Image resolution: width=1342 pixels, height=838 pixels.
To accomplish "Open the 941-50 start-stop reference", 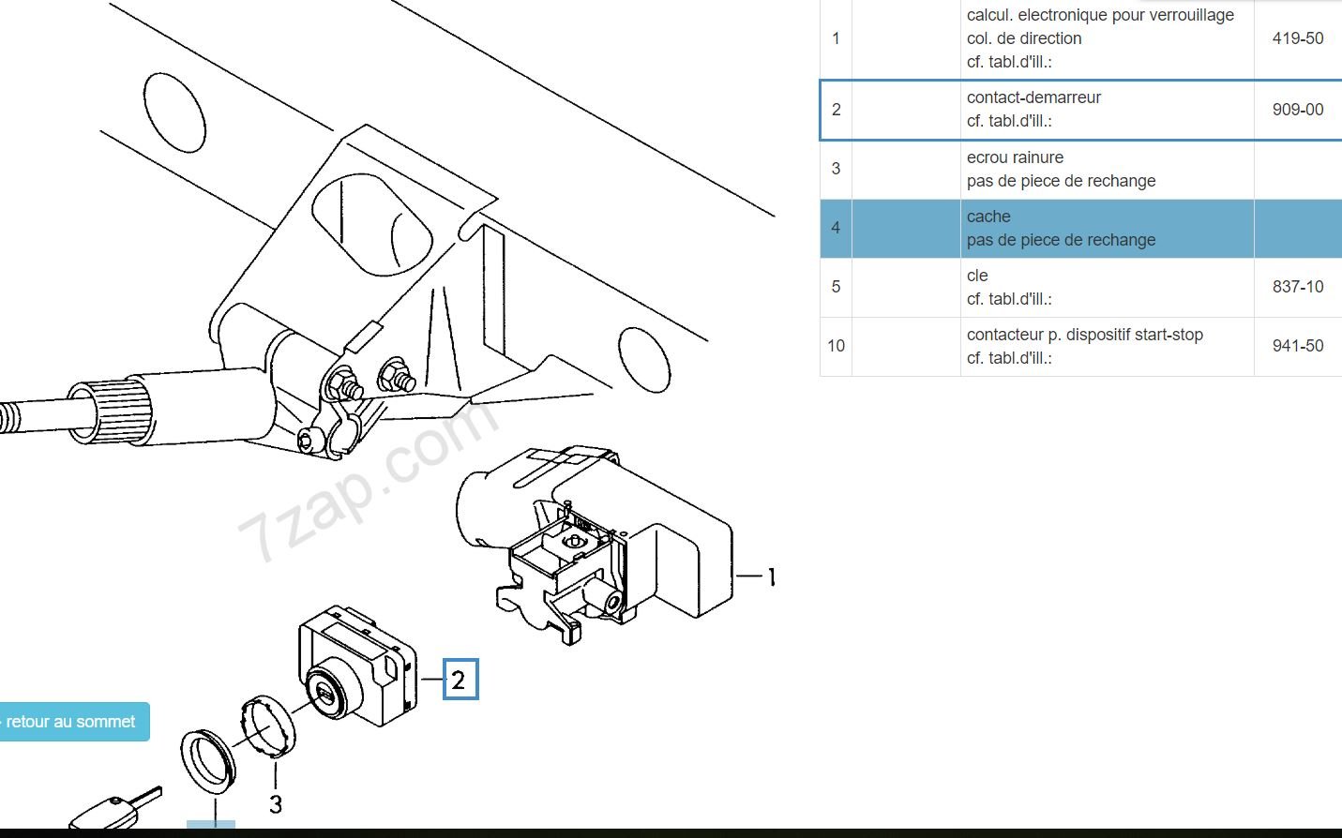I will click(1297, 346).
